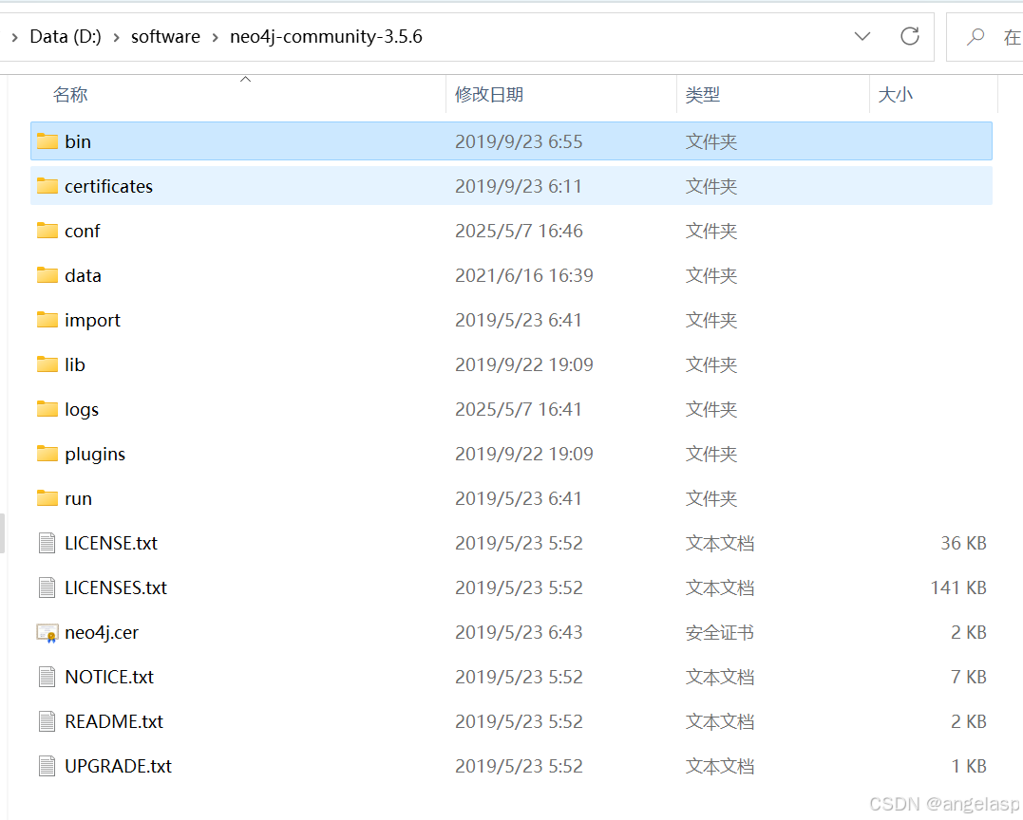
Task: Expand the chevron after software breadcrumb
Action: point(216,37)
